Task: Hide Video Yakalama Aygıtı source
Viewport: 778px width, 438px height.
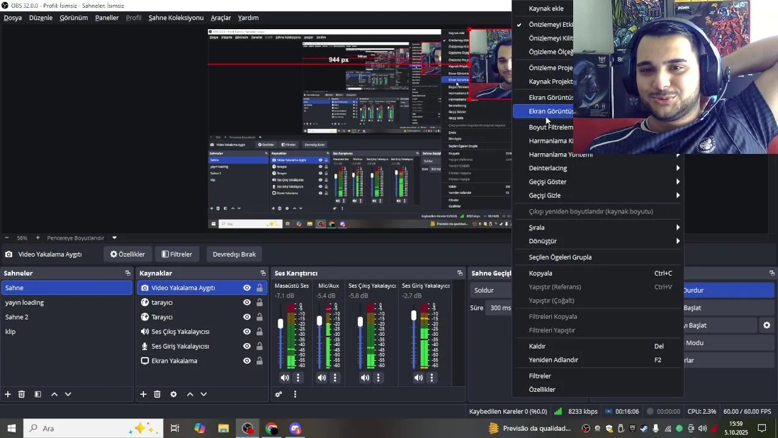Action: [247, 288]
